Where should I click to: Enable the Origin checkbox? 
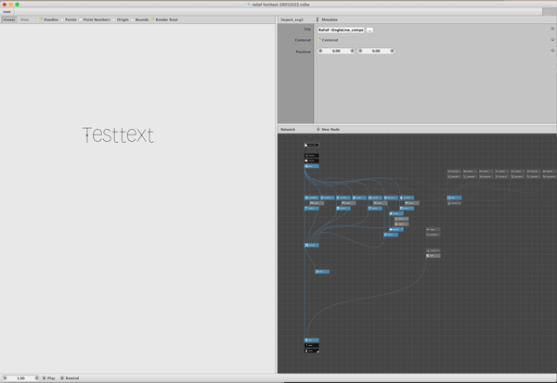113,19
